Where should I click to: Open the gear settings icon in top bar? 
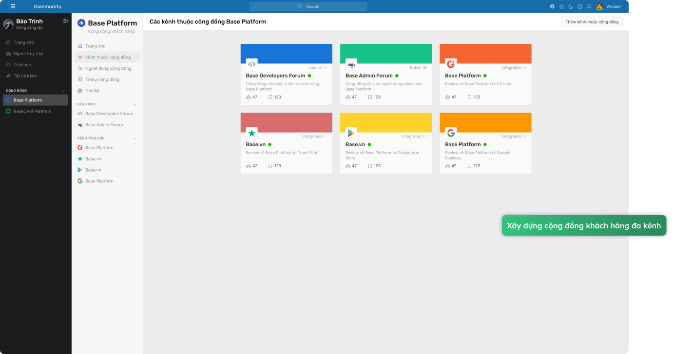click(x=561, y=6)
